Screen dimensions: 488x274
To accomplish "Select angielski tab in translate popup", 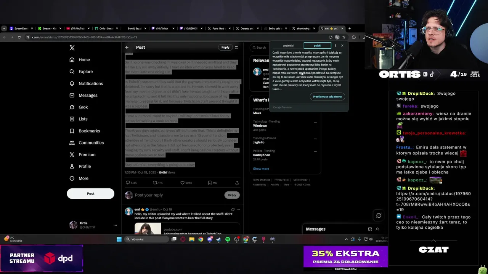I will (x=288, y=46).
